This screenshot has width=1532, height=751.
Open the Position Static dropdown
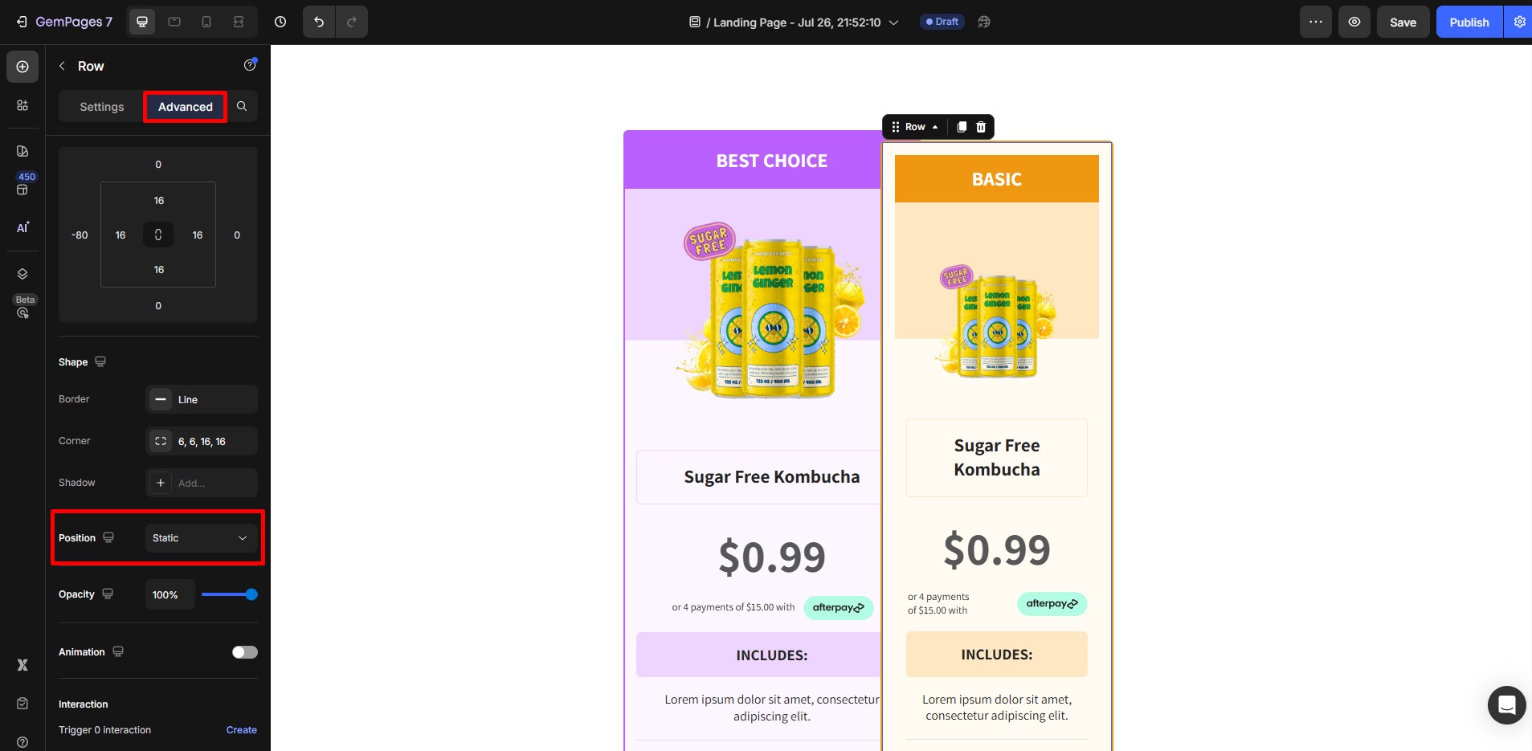[202, 538]
